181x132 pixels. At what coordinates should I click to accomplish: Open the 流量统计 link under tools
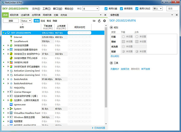pyautogui.click(x=115, y=69)
